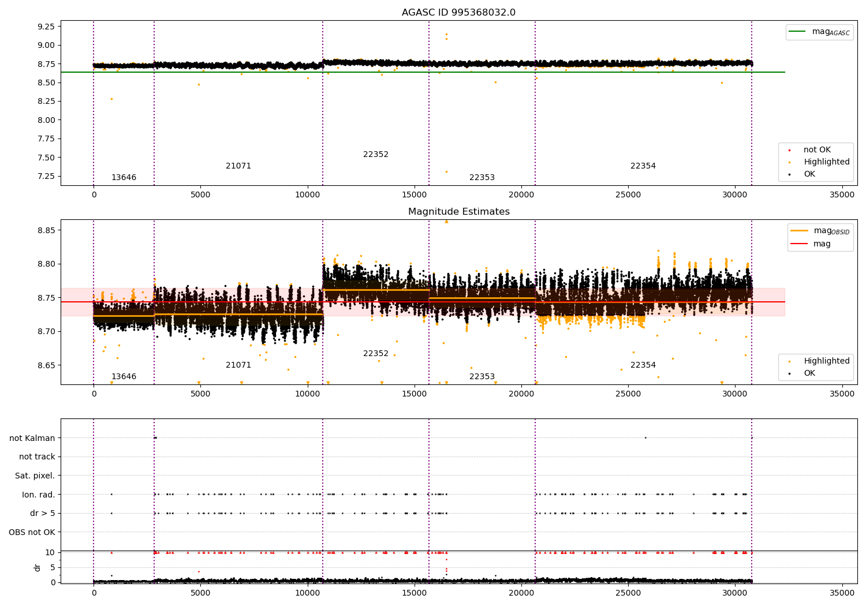This screenshot has width=866, height=606.
Task: Click the 9.25 y-axis tick of the top plot
Action: click(x=46, y=27)
